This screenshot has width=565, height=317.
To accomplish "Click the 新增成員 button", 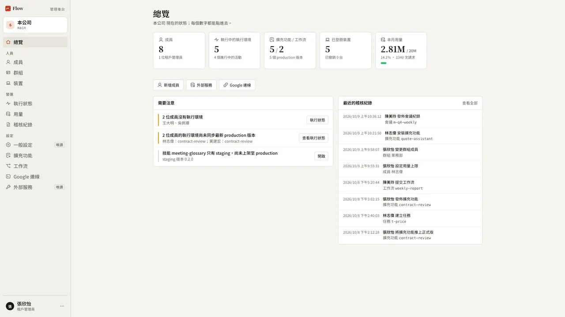I will pos(168,85).
